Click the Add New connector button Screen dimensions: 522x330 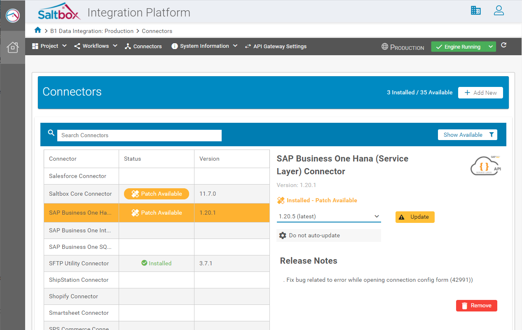click(480, 93)
